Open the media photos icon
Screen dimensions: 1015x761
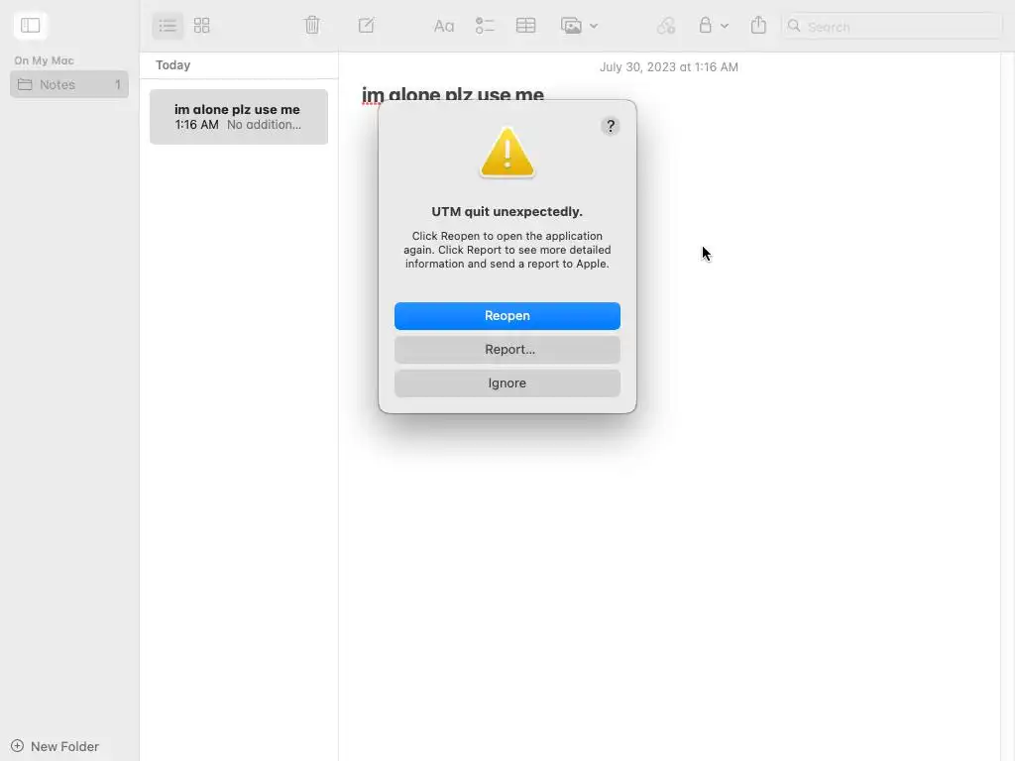coord(571,26)
